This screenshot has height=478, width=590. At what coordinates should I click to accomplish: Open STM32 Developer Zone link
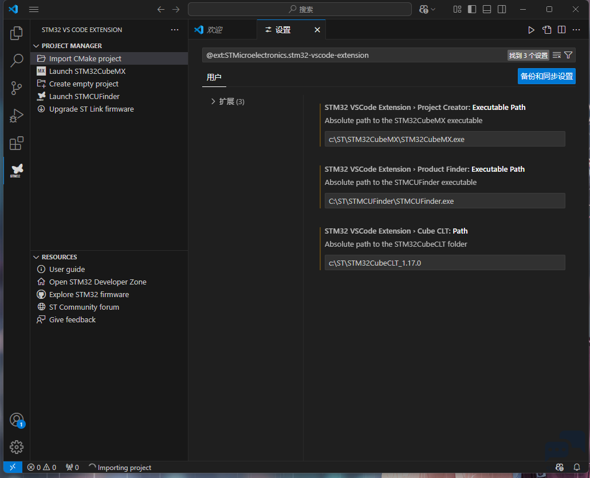(x=109, y=282)
